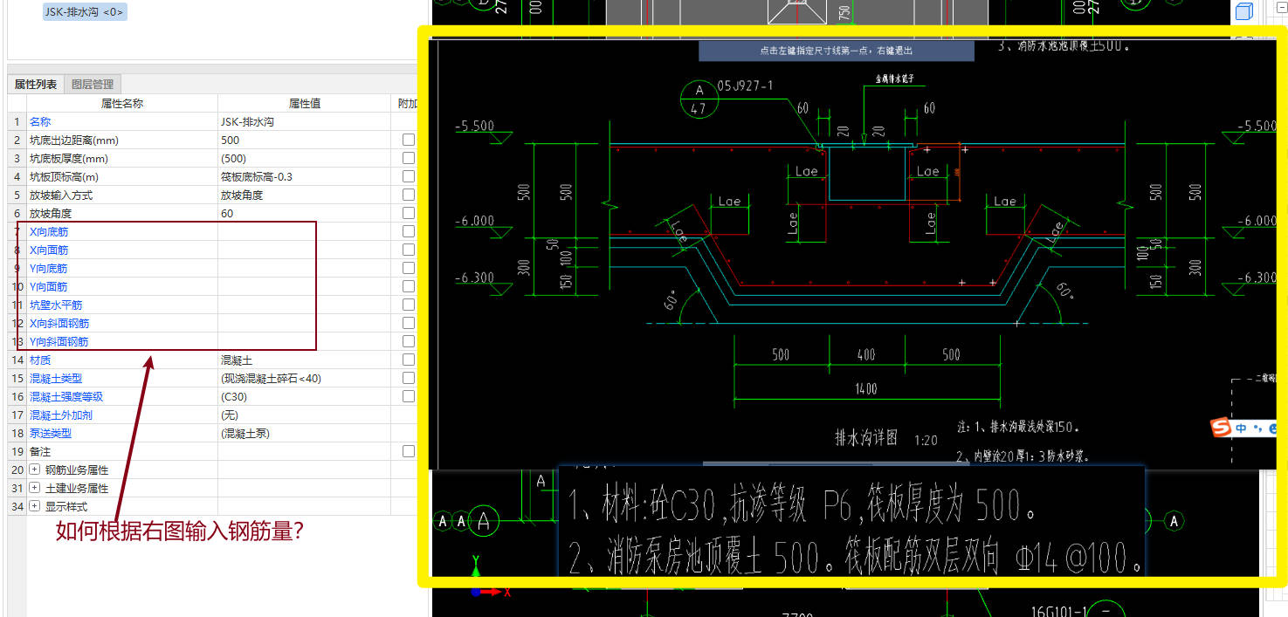
Task: Click the Y向底筋 property link
Action: tap(49, 268)
